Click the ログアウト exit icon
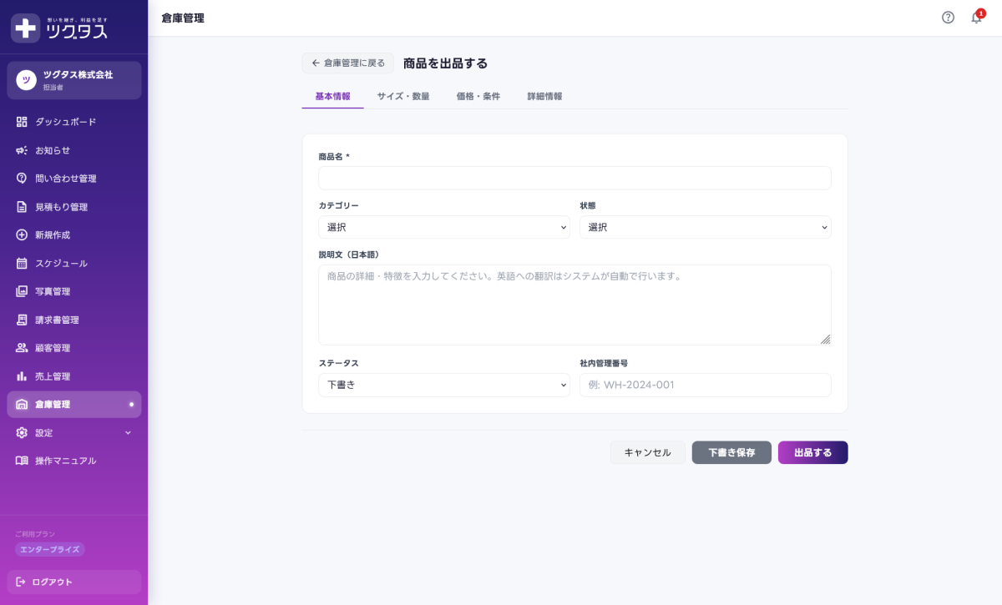The width and height of the screenshot is (1002, 605). 21,582
